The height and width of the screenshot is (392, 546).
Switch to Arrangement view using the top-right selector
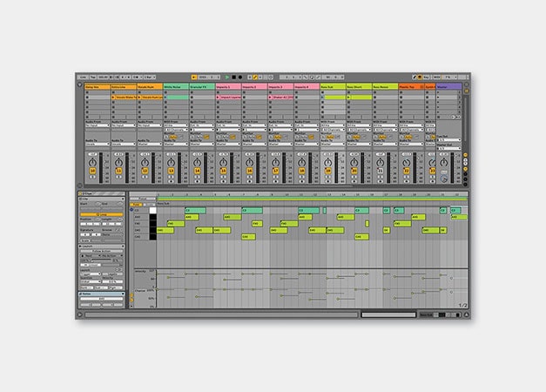pos(466,84)
